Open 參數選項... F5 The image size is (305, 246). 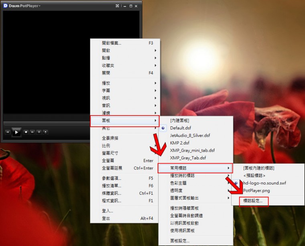pyautogui.click(x=124, y=178)
